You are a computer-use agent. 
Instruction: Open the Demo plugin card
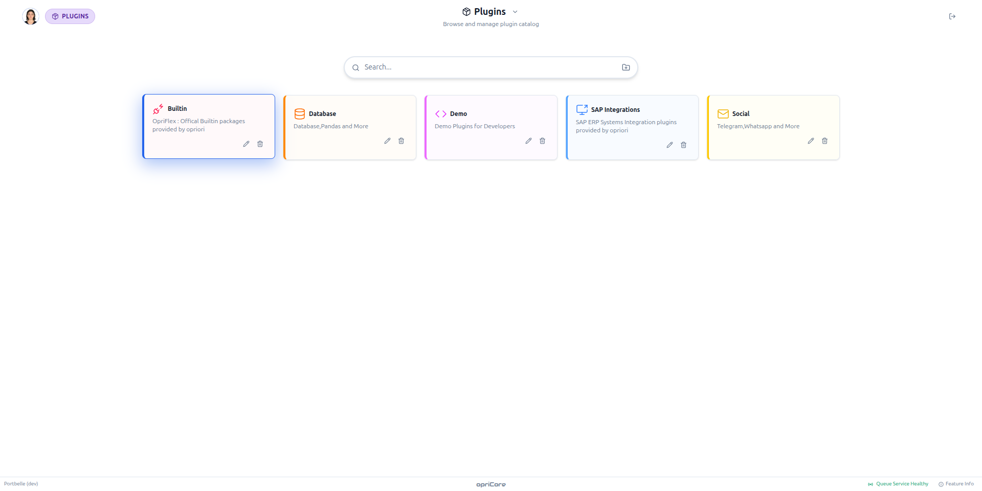[x=491, y=128]
